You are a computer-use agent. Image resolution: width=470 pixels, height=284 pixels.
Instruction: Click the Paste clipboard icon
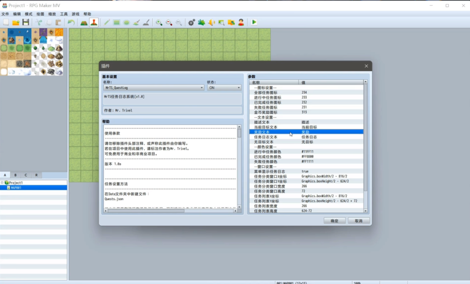pos(58,22)
